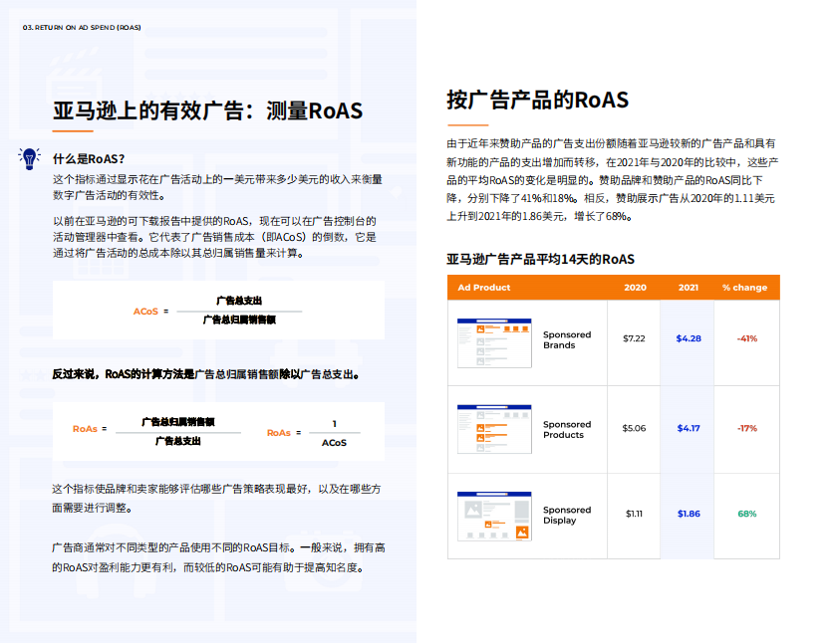Click the 按广告产品的RoAS heading

538,100
